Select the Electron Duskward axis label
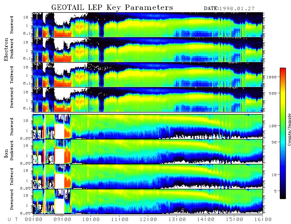 pos(12,49)
